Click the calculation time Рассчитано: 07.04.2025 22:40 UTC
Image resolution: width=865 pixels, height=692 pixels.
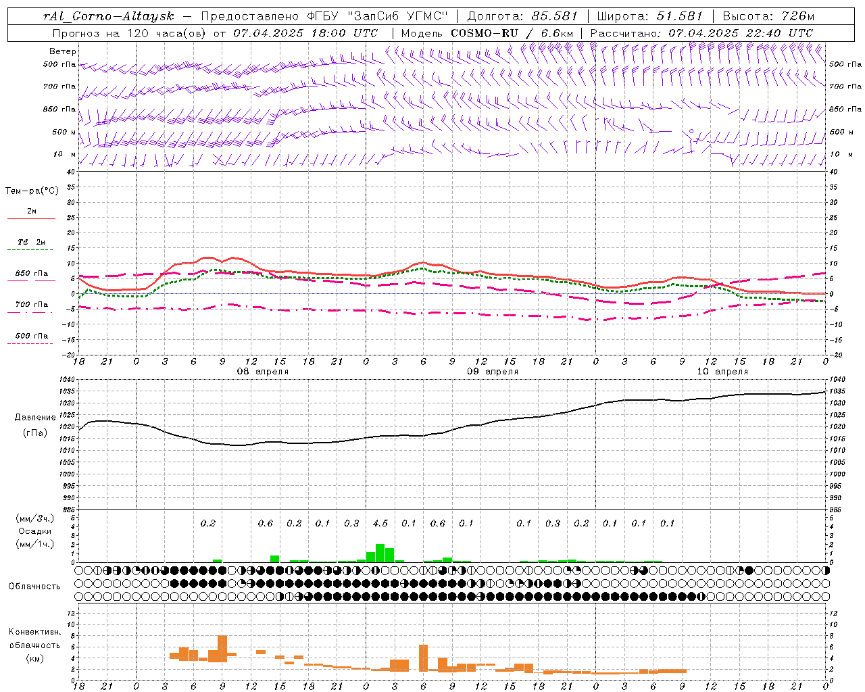pyautogui.click(x=701, y=33)
